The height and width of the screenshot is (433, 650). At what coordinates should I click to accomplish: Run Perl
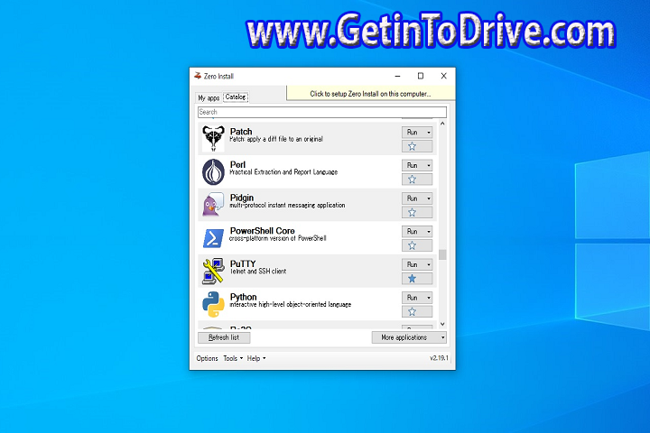coord(413,165)
